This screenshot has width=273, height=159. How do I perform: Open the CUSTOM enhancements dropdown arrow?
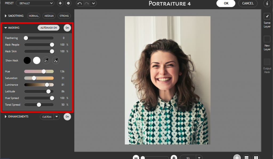coord(57,117)
